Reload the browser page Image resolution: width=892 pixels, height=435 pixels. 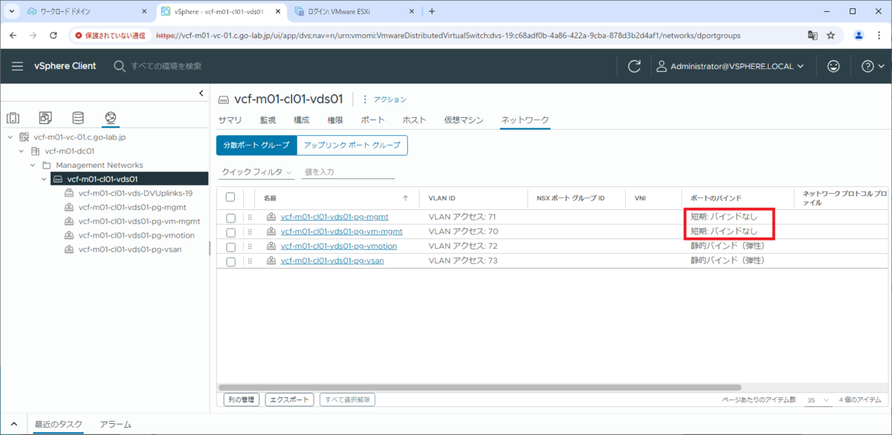(x=53, y=35)
